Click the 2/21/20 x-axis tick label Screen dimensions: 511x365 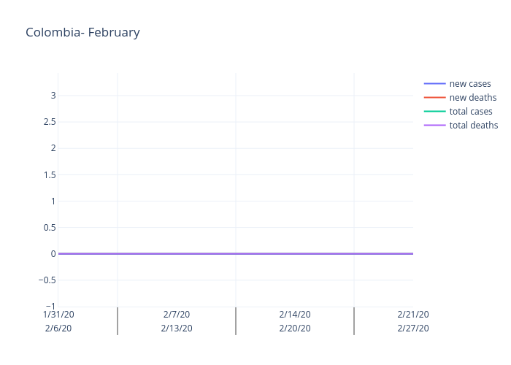click(x=413, y=315)
